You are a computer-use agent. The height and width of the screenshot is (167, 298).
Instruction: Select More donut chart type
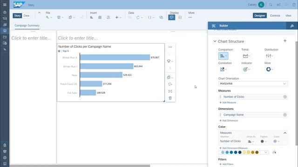click(x=269, y=69)
